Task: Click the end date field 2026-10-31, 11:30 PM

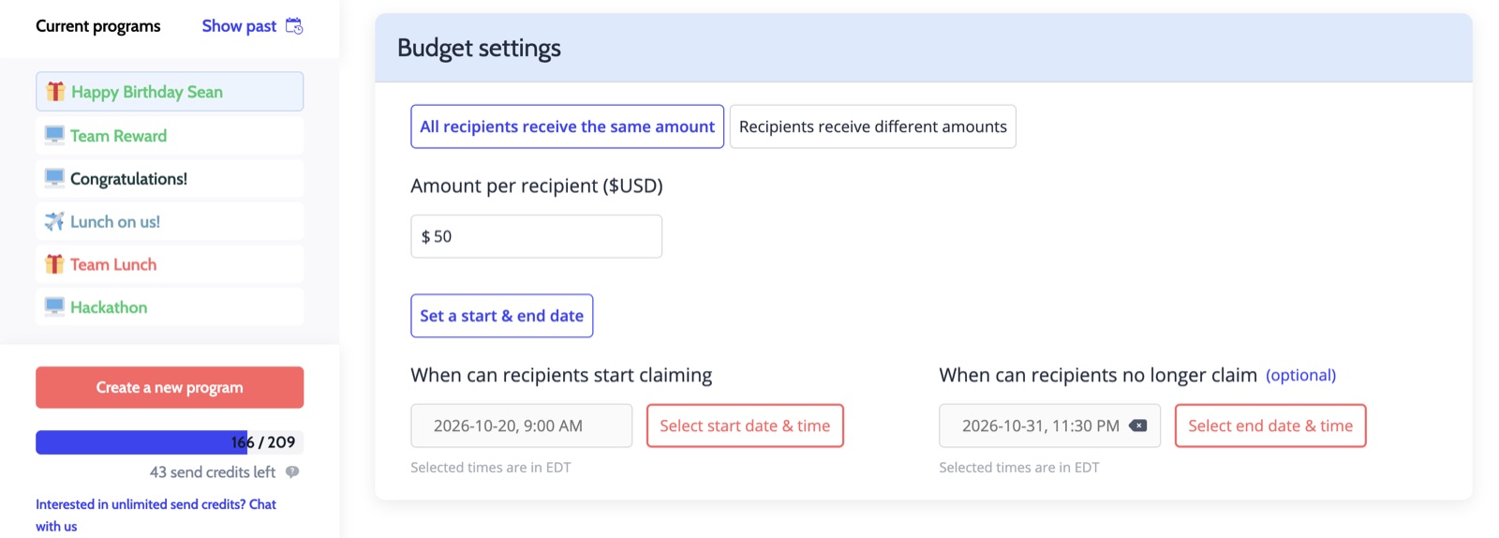Action: (x=1049, y=426)
